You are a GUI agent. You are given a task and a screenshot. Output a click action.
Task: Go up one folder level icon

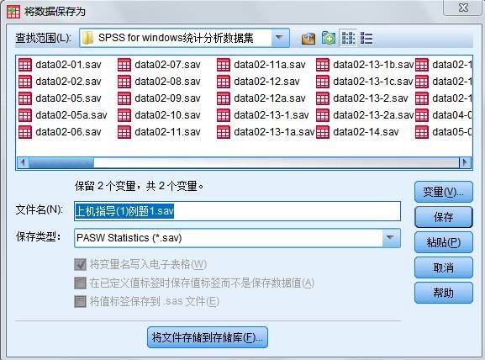click(x=308, y=39)
